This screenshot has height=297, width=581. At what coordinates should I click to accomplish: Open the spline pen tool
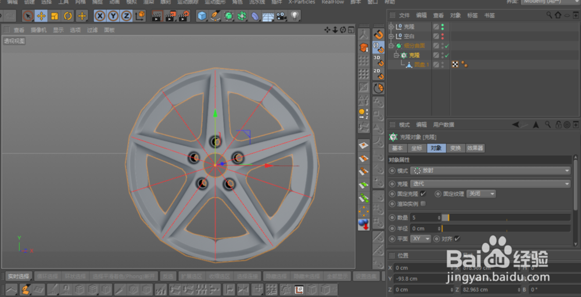pyautogui.click(x=215, y=16)
